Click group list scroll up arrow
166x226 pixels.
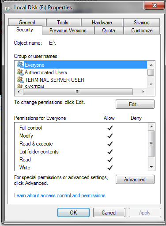151,65
